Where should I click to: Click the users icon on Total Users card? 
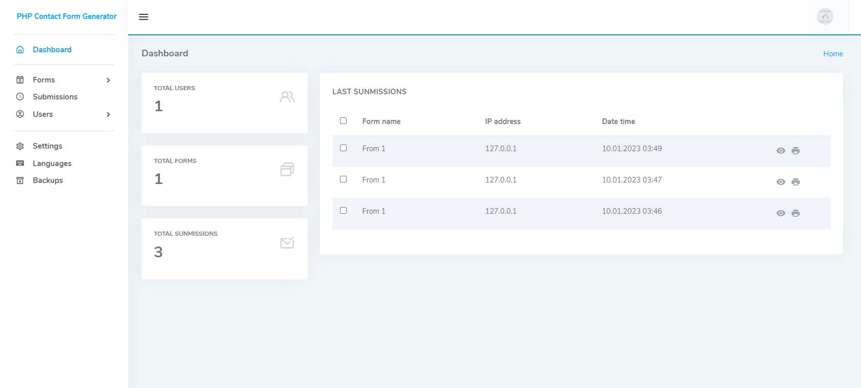click(287, 97)
